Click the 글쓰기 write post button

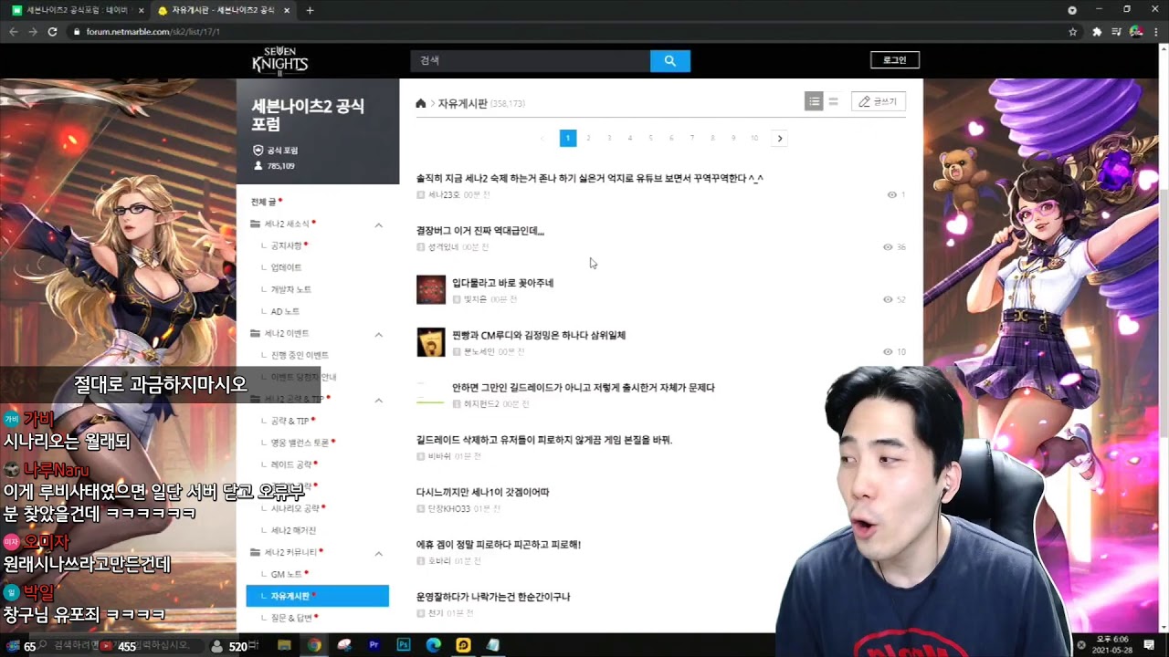[879, 102]
